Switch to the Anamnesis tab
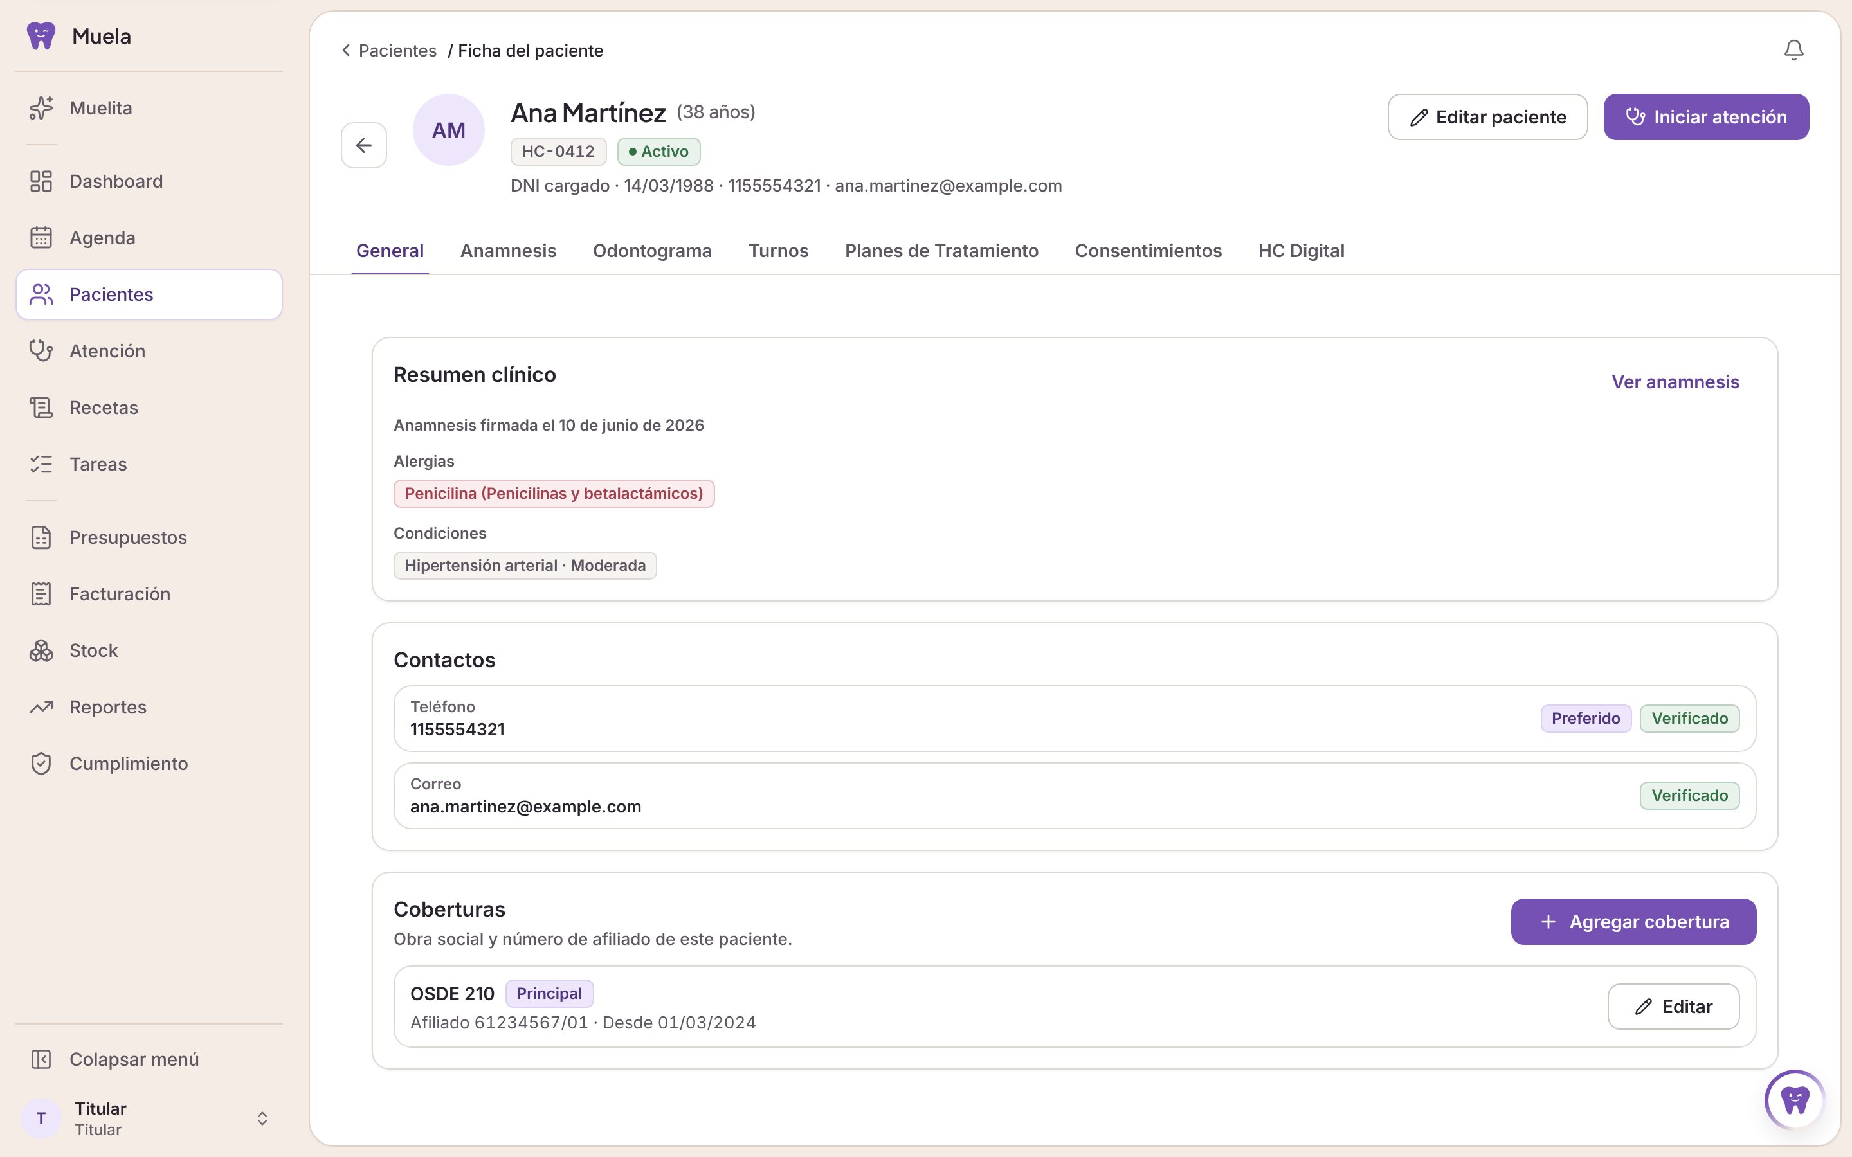 pyautogui.click(x=508, y=251)
